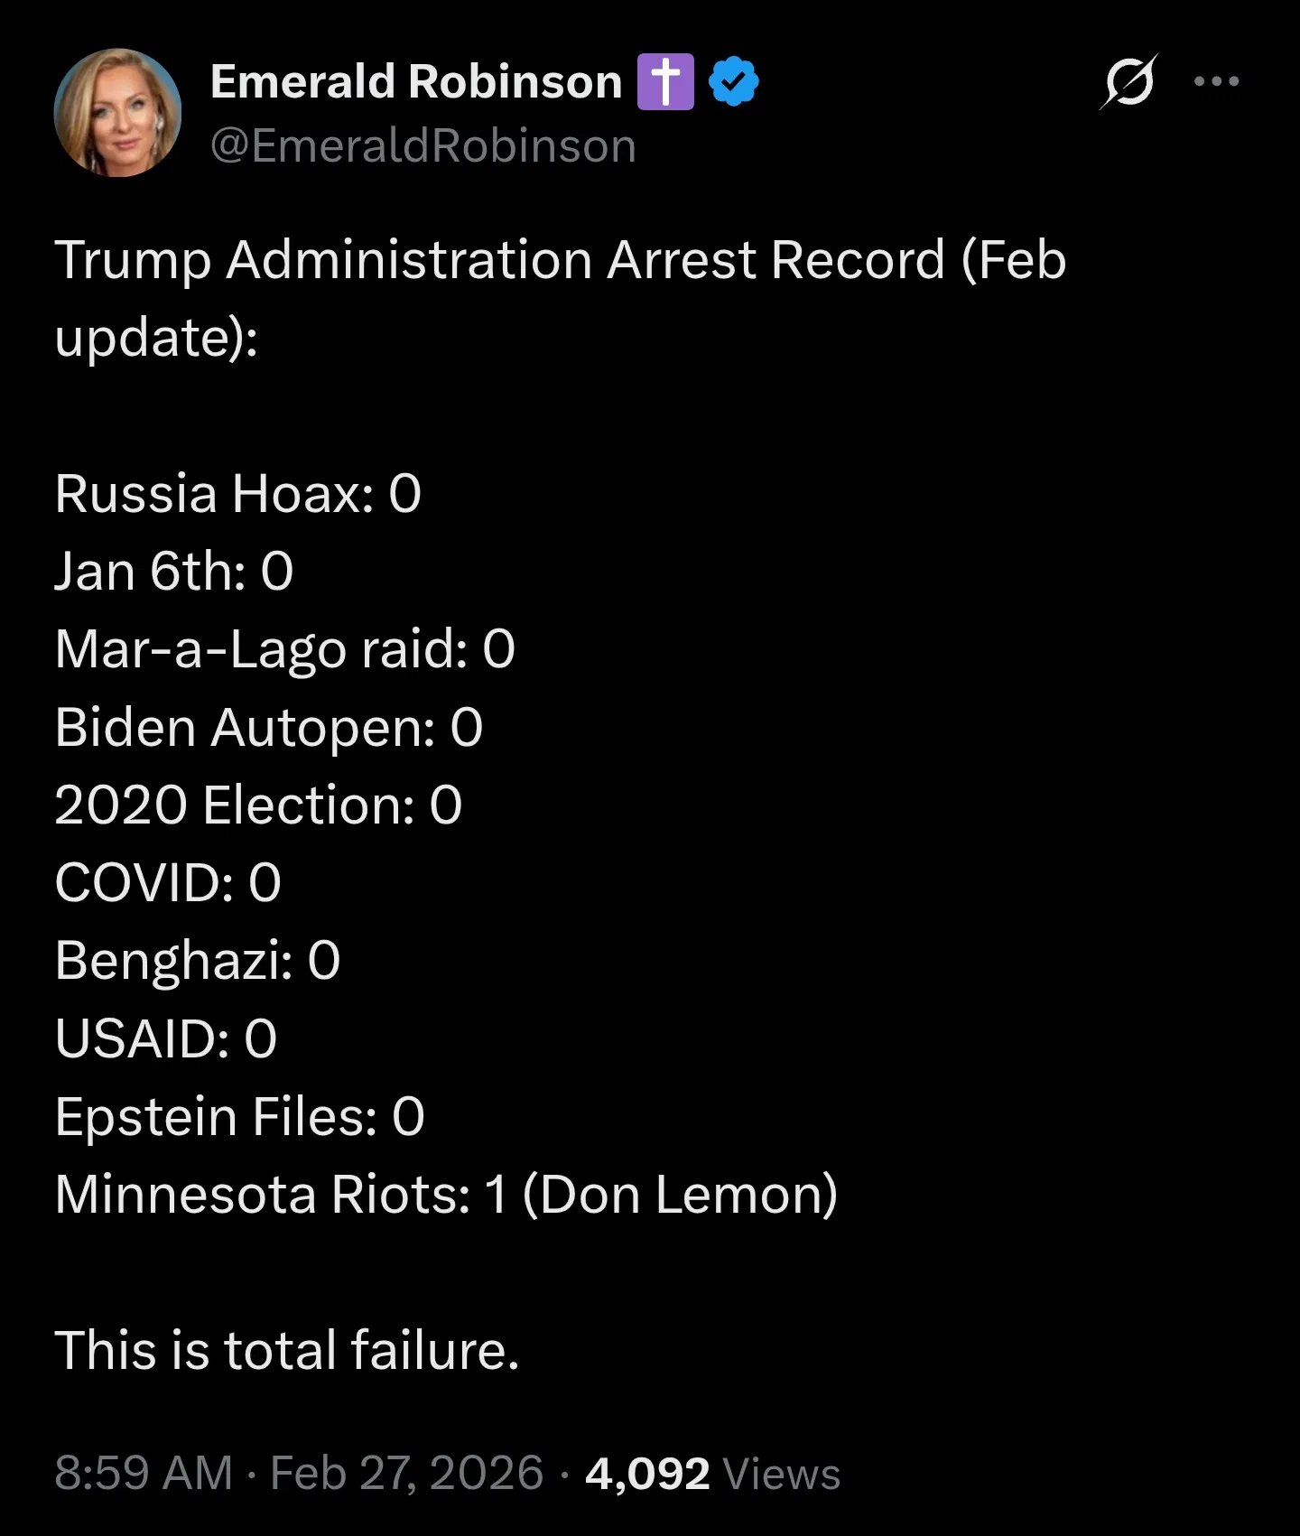Viewport: 1300px width, 1536px height.
Task: Click the "Biden Autopen: 0" line
Action: pos(268,727)
